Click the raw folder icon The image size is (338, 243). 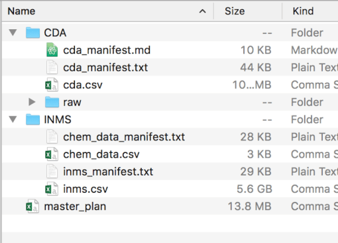(x=52, y=102)
